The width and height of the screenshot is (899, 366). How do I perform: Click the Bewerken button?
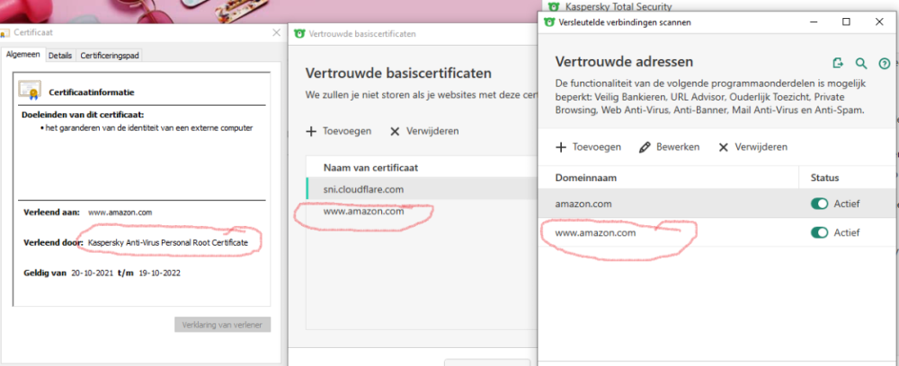(x=669, y=147)
